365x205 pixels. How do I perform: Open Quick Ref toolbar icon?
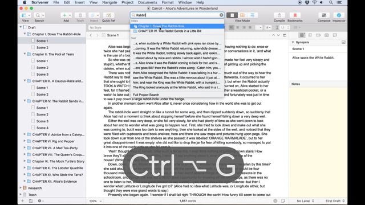point(108,15)
